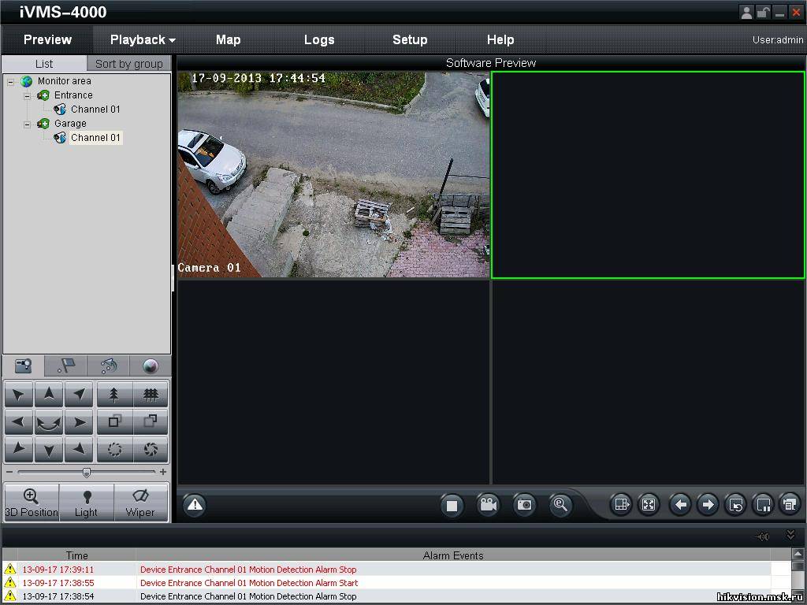
Task: Open the Playback dropdown arrow
Action: pos(172,40)
